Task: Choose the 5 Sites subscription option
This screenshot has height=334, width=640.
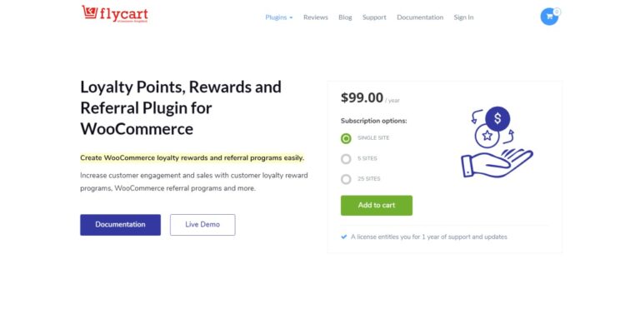Action: click(x=346, y=158)
